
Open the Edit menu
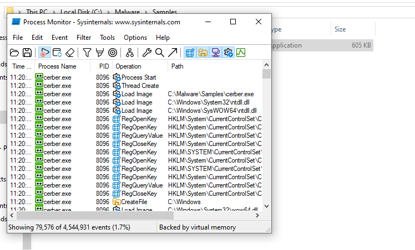coord(37,38)
